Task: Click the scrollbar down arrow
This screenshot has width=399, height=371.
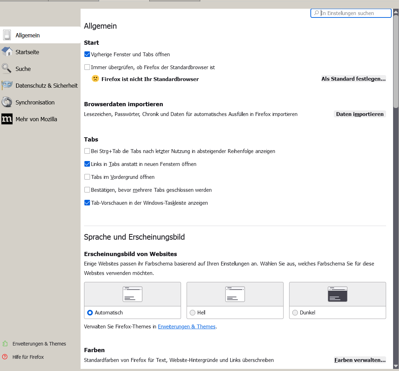Action: click(x=396, y=366)
